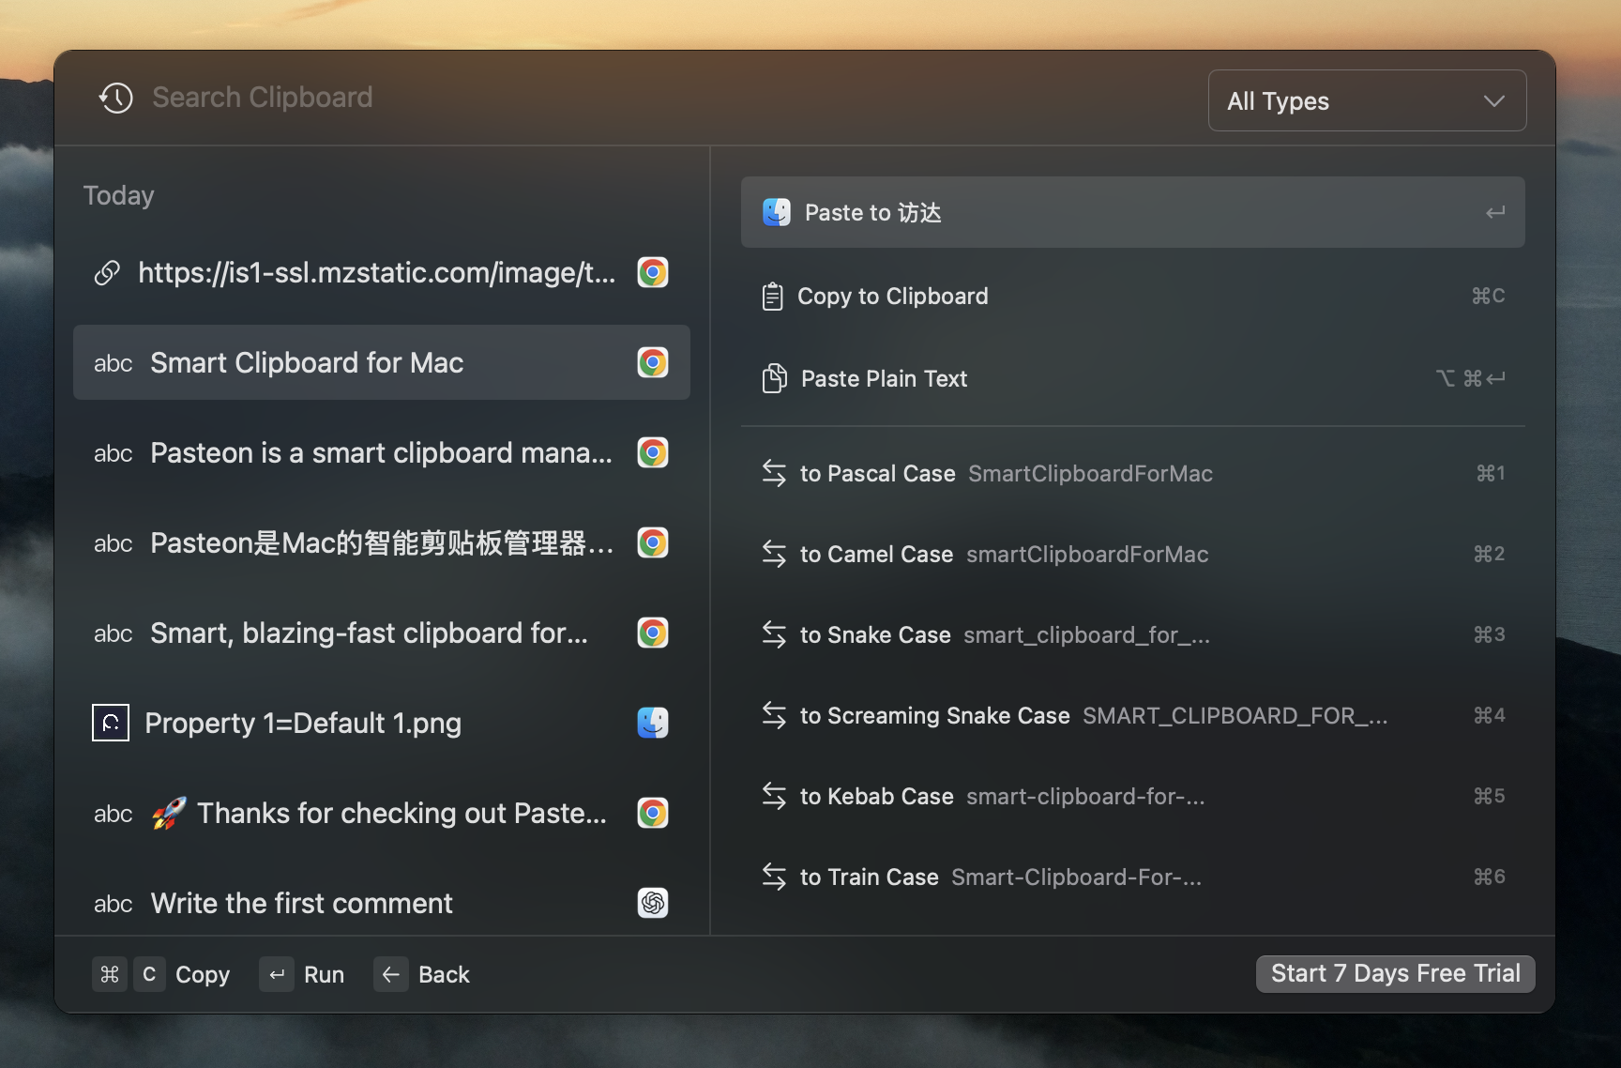
Task: Click the swap arrows icon for Kebab Case
Action: pyautogui.click(x=774, y=796)
